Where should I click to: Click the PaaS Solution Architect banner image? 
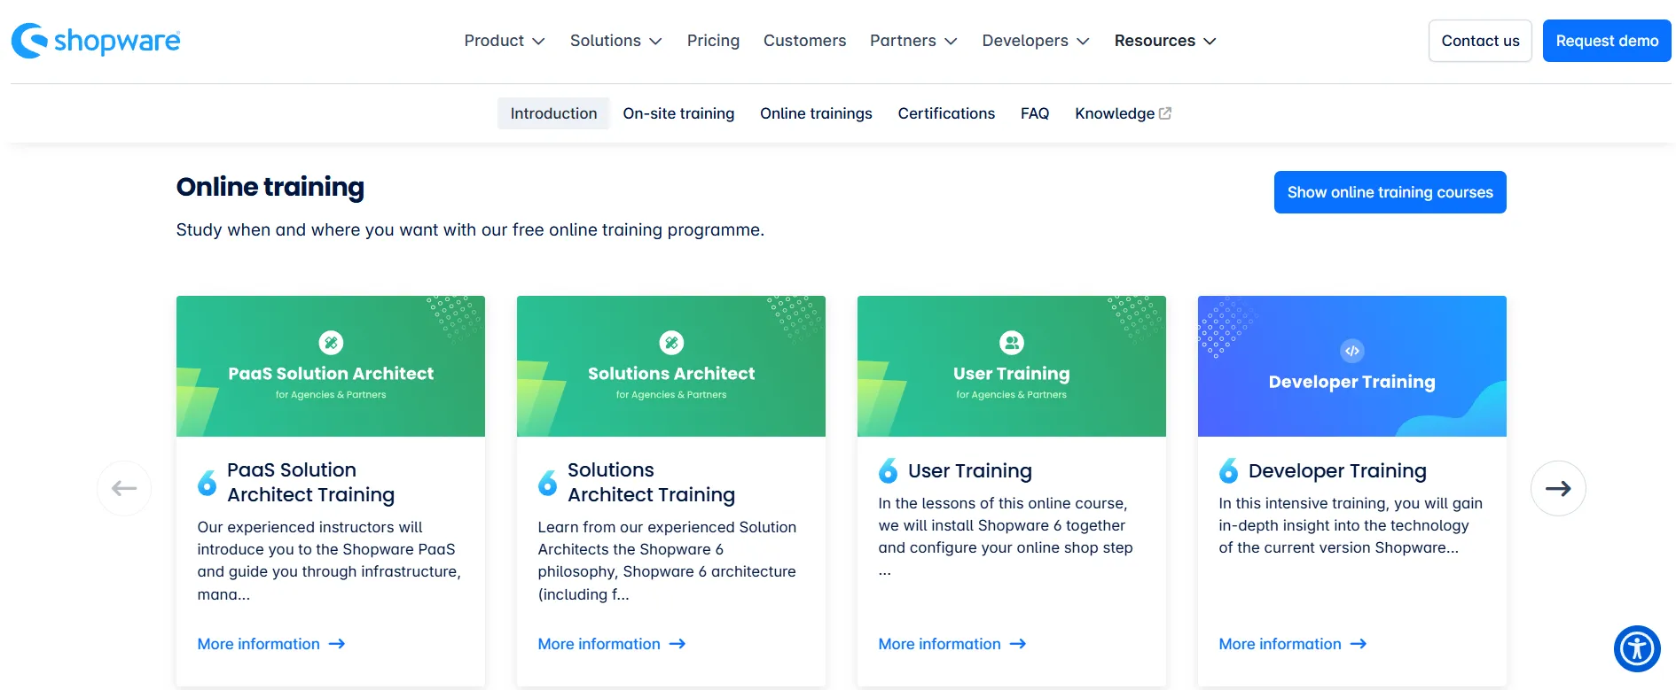331,366
